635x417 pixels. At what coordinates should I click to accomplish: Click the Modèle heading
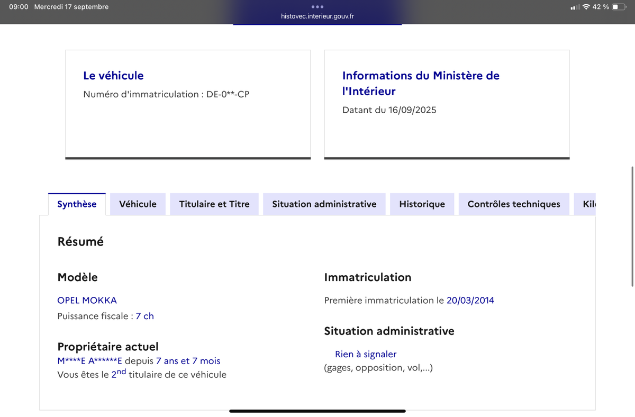(x=77, y=277)
